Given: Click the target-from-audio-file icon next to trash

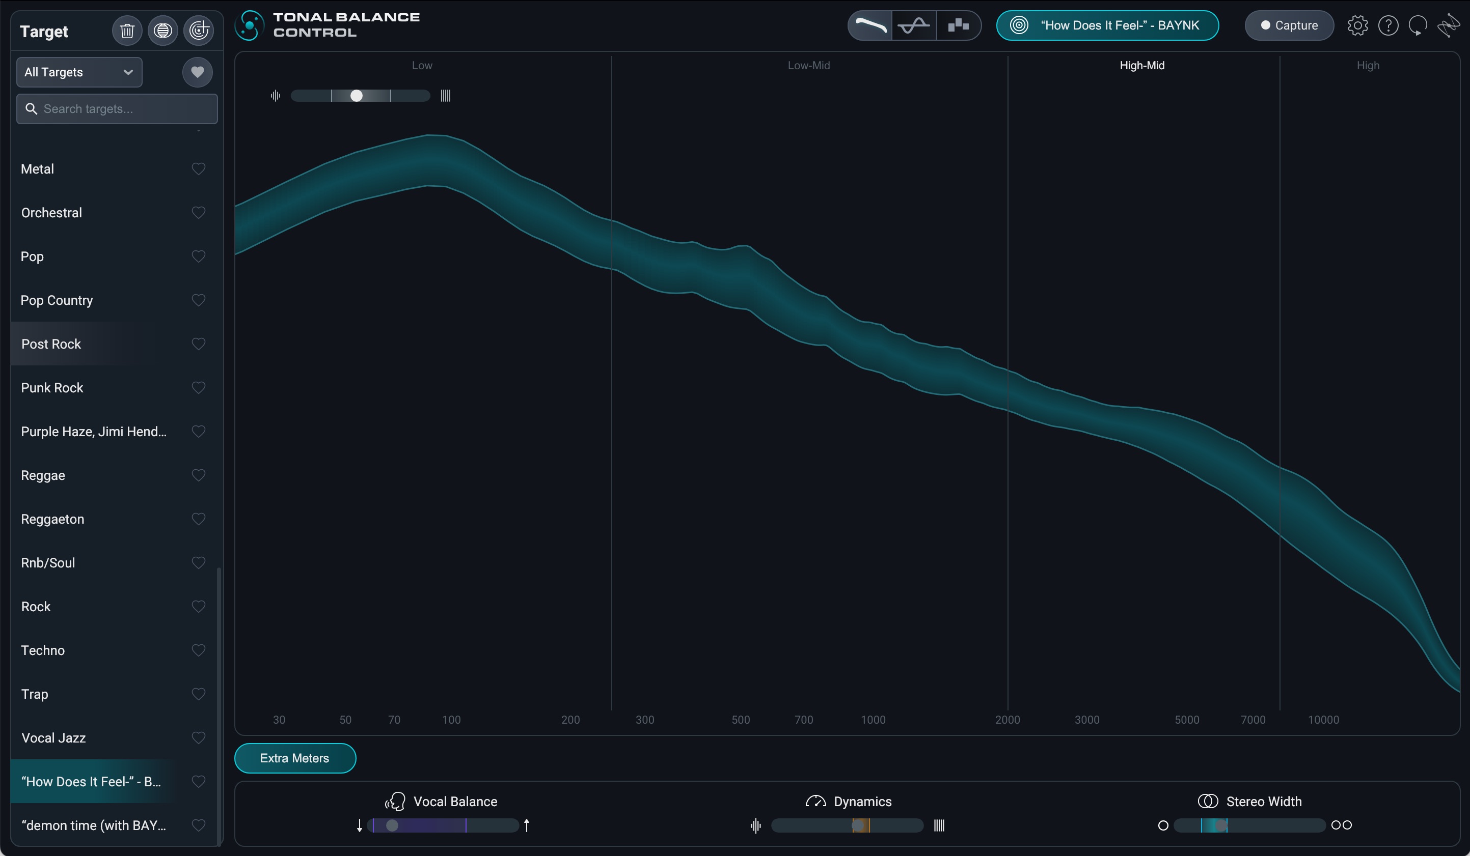Looking at the screenshot, I should coord(163,31).
